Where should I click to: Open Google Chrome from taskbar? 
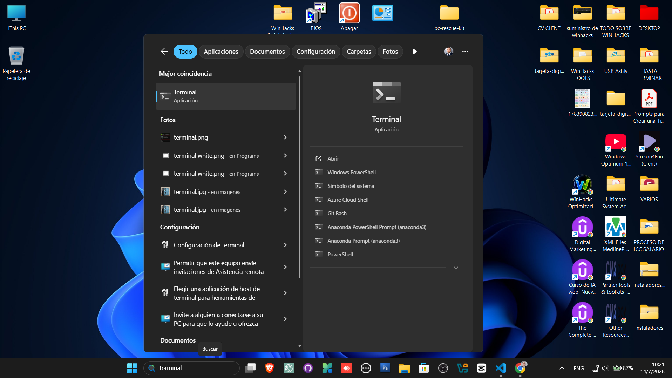(520, 368)
